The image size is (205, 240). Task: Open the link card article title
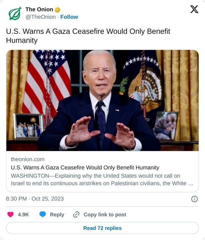tap(85, 167)
